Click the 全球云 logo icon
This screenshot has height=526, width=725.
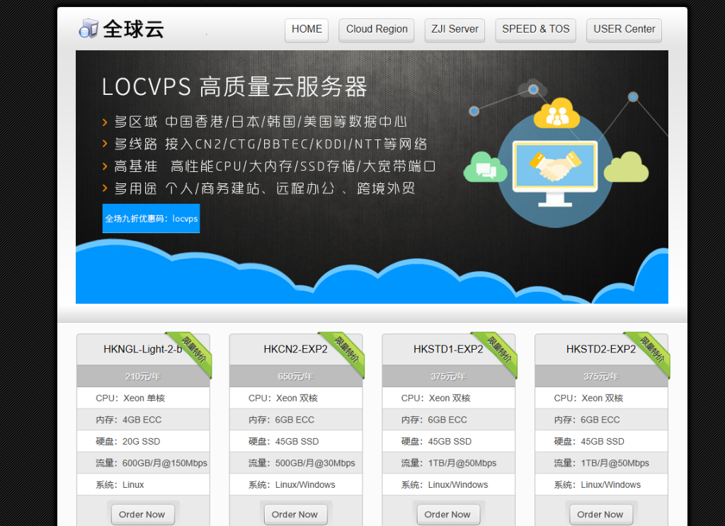(x=89, y=29)
